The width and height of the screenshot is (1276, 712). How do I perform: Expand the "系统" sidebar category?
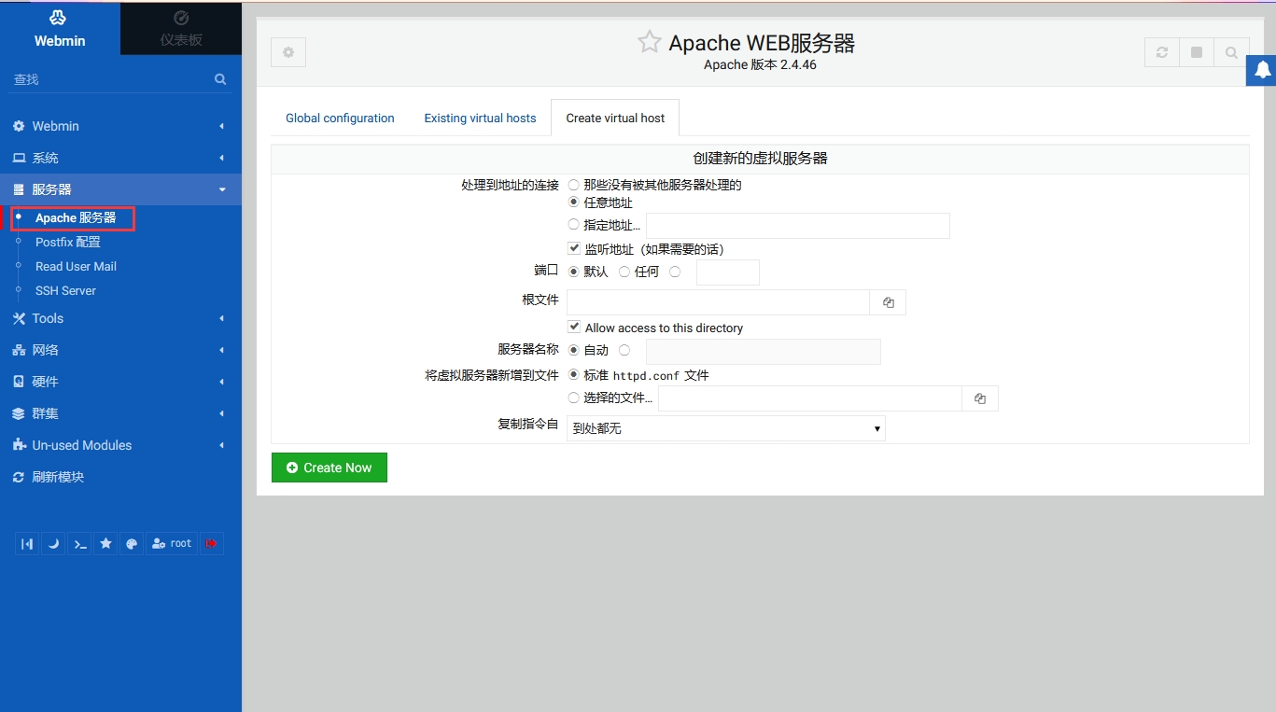click(x=119, y=158)
